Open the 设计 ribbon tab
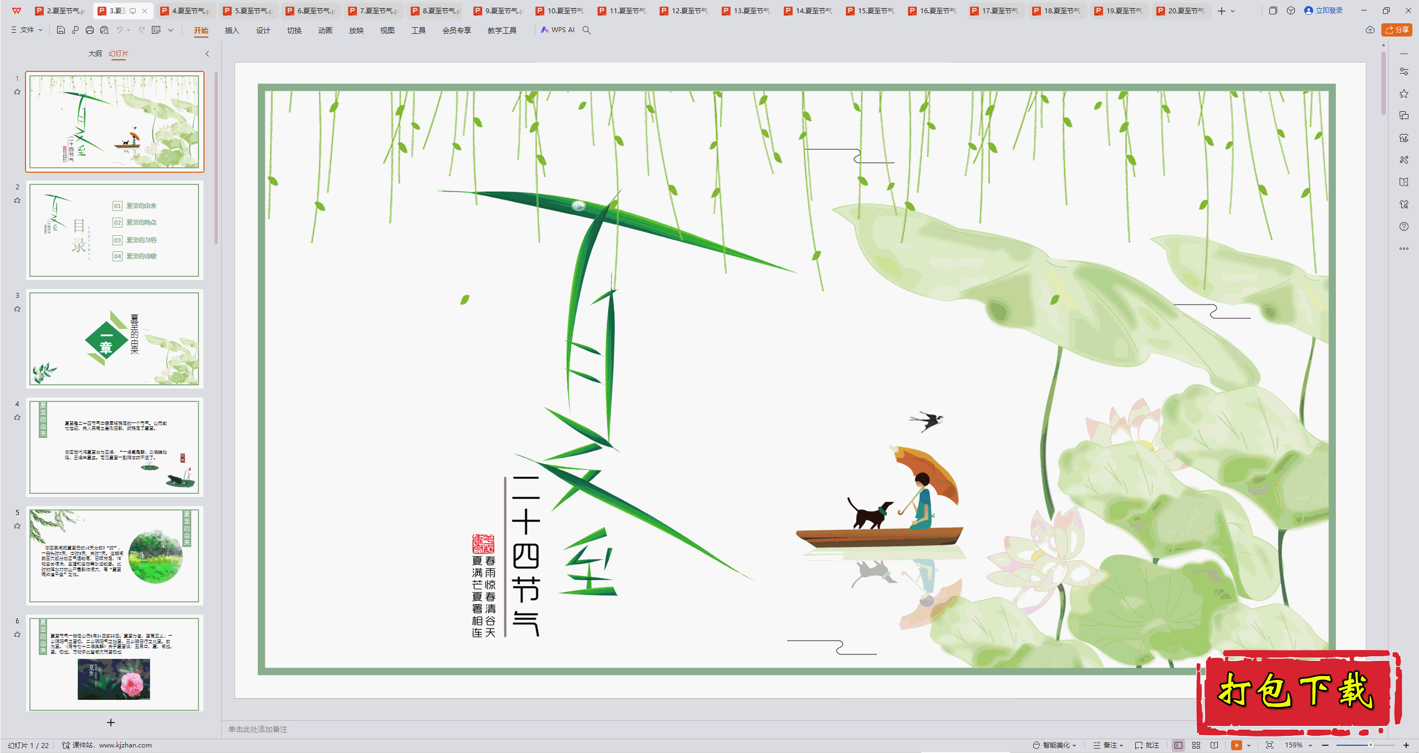Viewport: 1419px width, 753px height. (x=263, y=30)
